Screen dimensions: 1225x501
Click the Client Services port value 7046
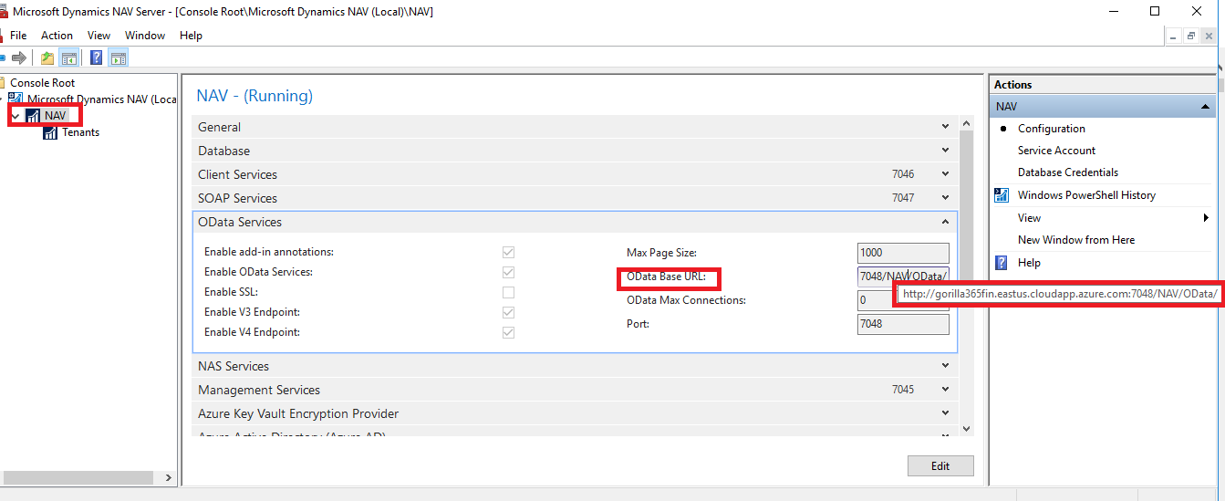[903, 174]
